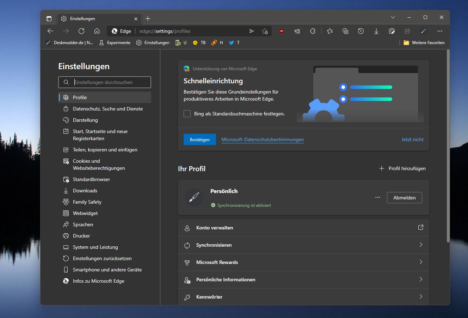Click the Persönlich profile picture
The image size is (468, 318).
click(194, 197)
